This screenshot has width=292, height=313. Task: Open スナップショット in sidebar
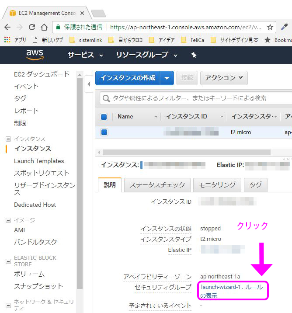coord(38,286)
